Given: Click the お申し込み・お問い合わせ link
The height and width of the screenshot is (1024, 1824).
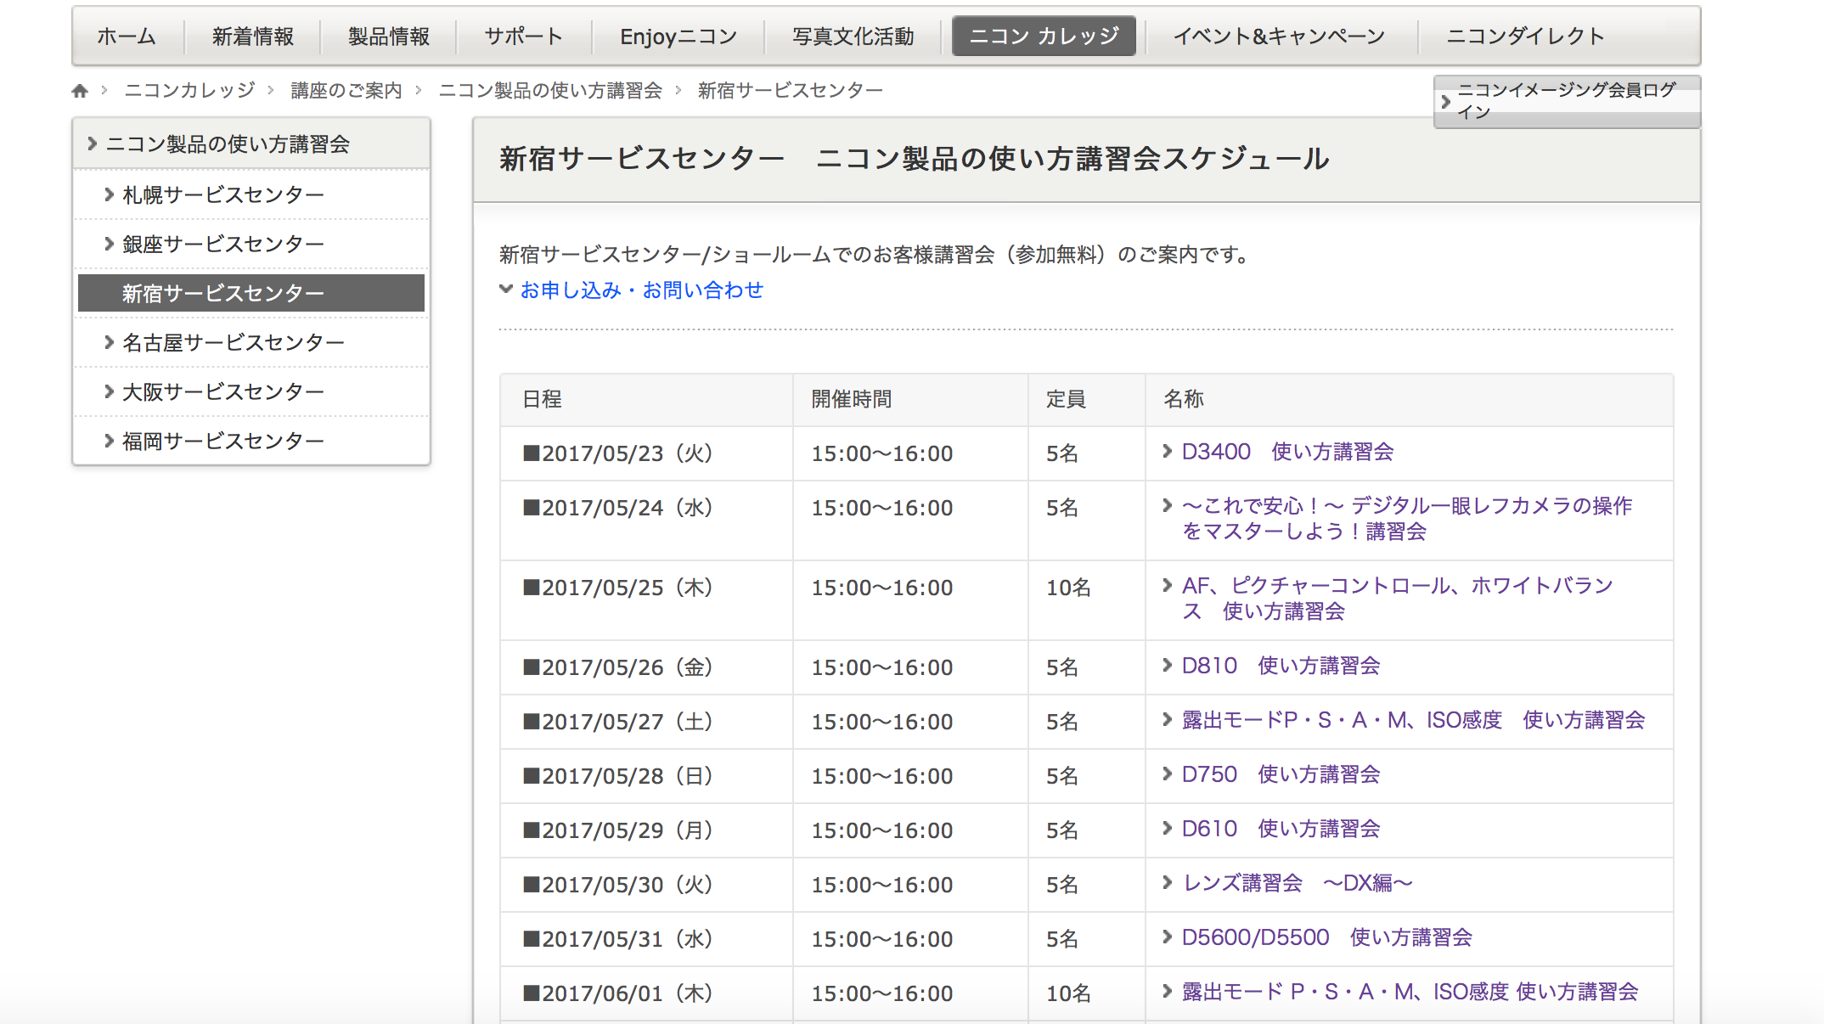Looking at the screenshot, I should (x=642, y=290).
